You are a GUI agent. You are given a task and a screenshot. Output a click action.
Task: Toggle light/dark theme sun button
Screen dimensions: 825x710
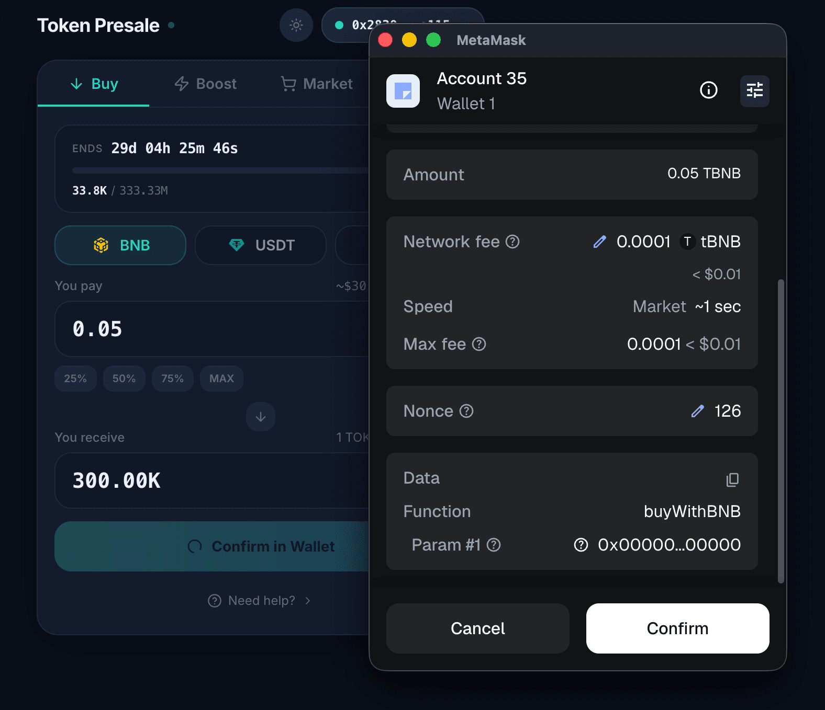tap(296, 25)
